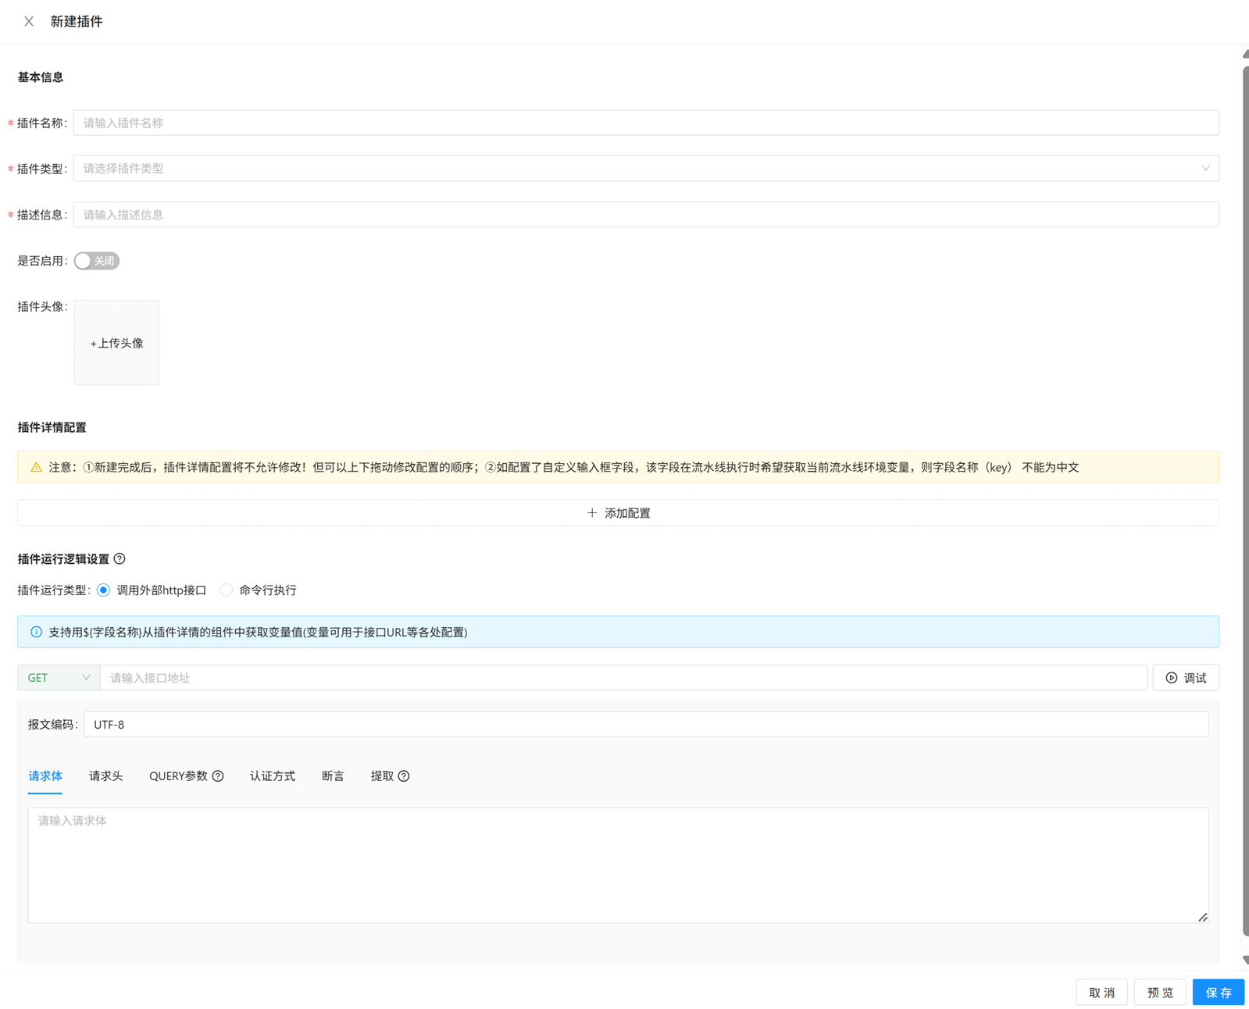Click help icon next to 提取 tab
Viewport: 1249px width, 1009px height.
[404, 776]
